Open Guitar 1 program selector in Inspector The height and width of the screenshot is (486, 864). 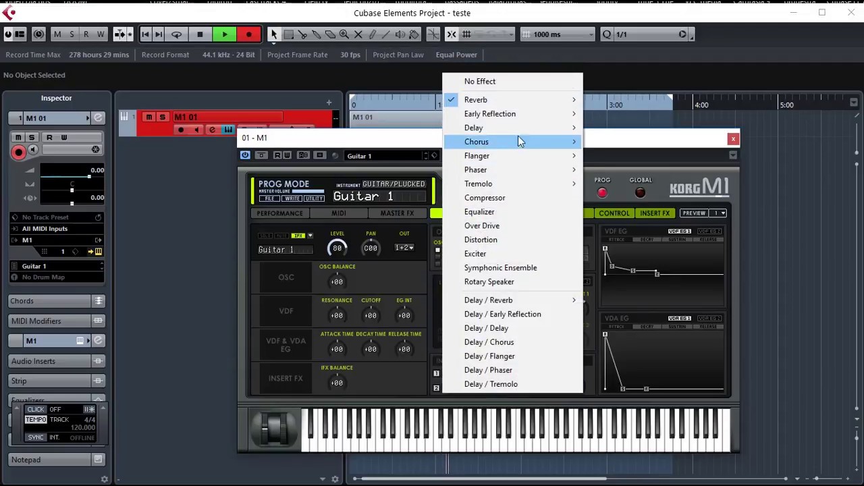tap(56, 266)
